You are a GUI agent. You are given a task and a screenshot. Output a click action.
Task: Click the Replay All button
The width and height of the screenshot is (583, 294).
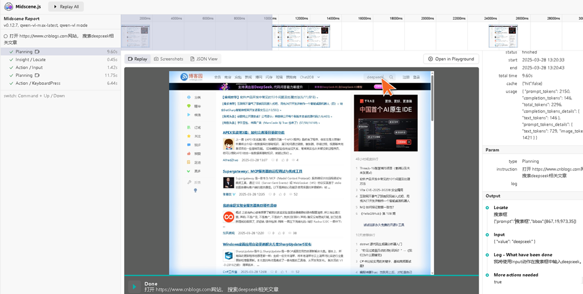point(66,7)
